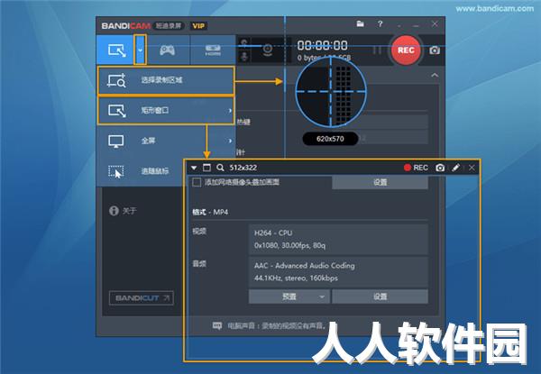Click the 格式 - MP4 label

pyautogui.click(x=210, y=212)
